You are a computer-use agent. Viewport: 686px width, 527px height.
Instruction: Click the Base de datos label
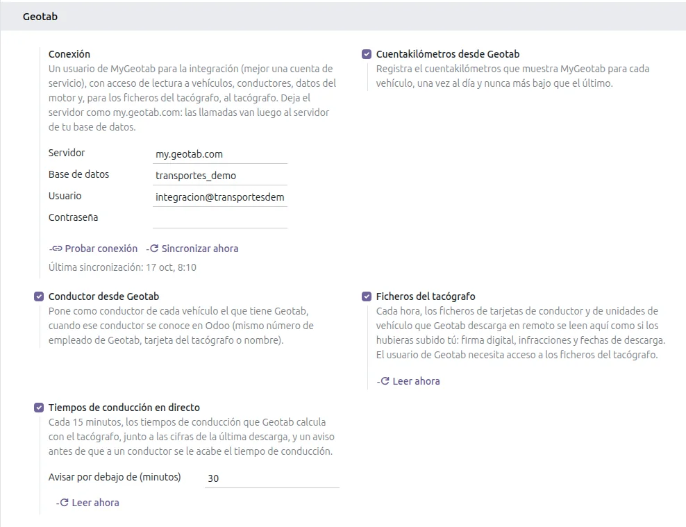tap(78, 174)
